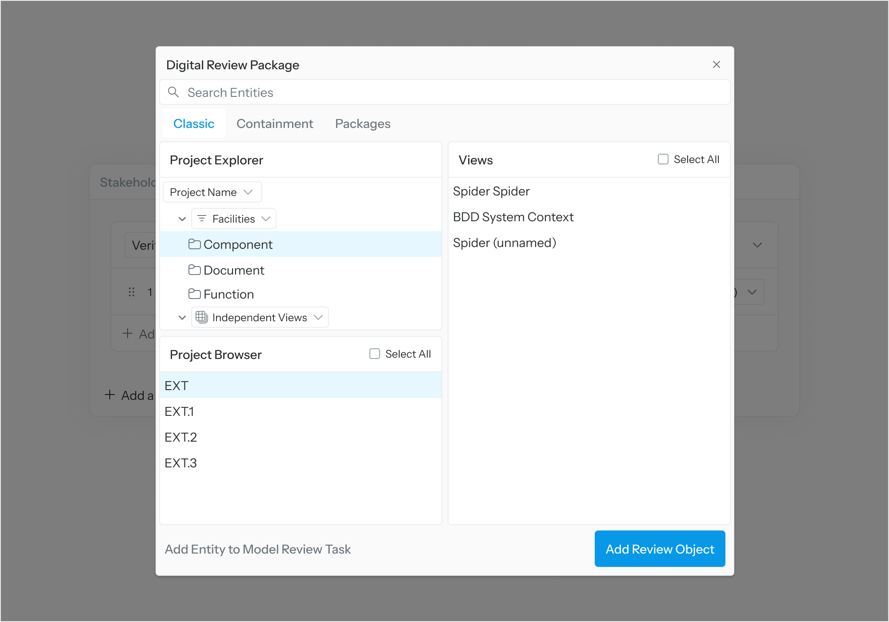The height and width of the screenshot is (622, 889).
Task: Click the Component folder icon
Action: click(x=194, y=244)
